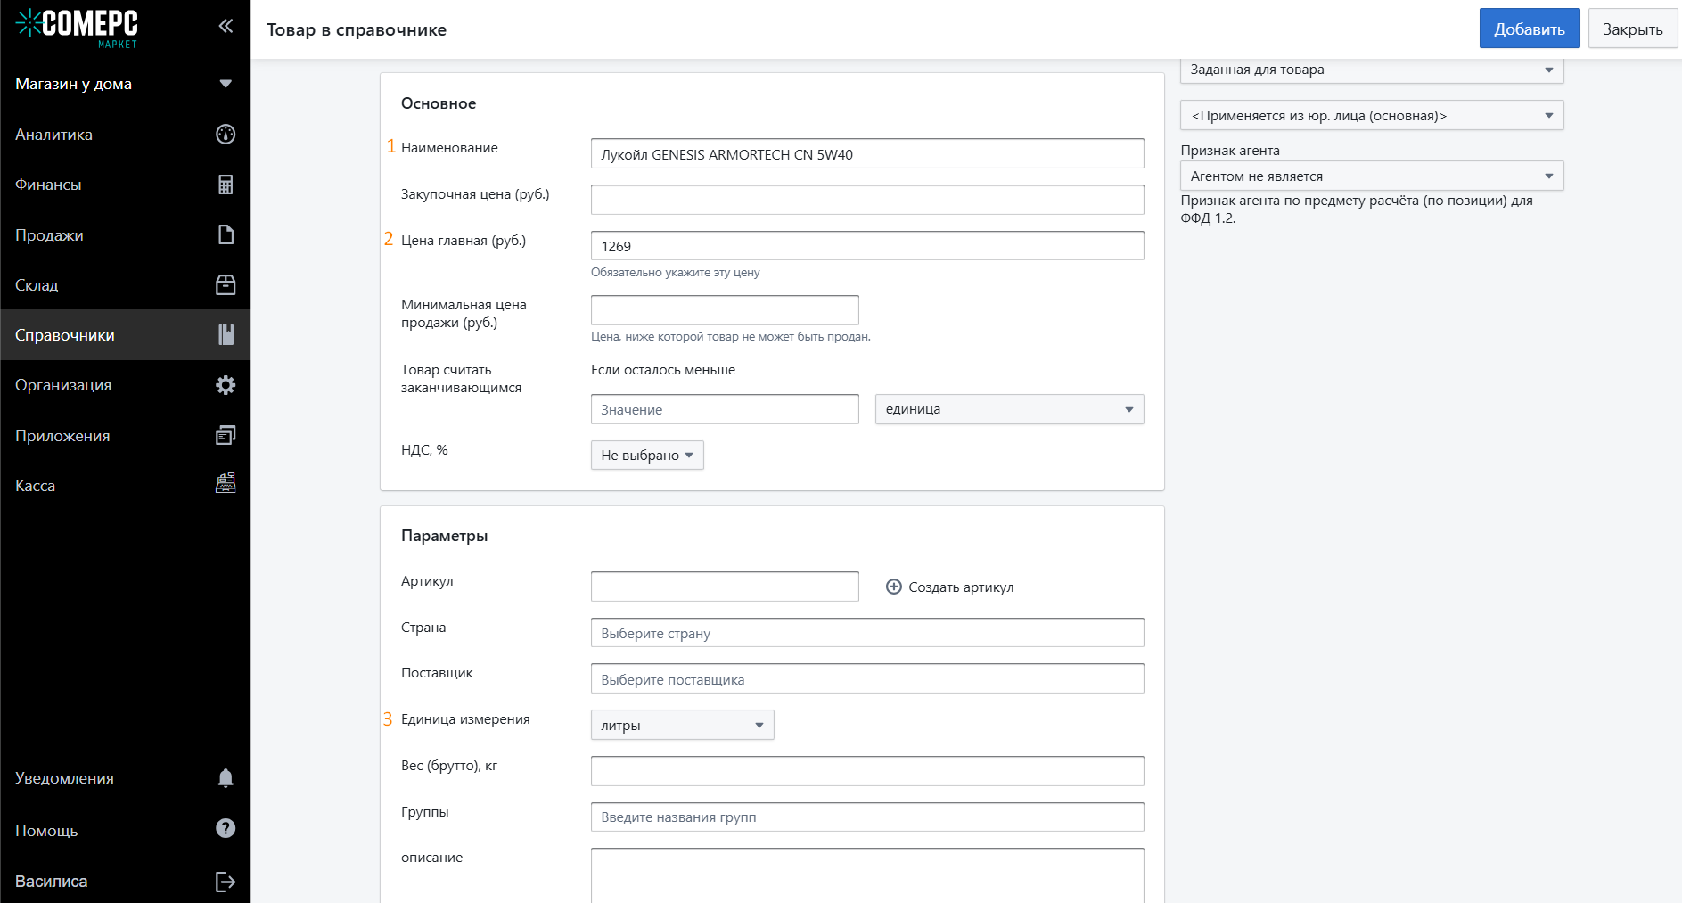Click the Финансы calculator icon
Viewport: 1682px width, 903px height.
226,185
